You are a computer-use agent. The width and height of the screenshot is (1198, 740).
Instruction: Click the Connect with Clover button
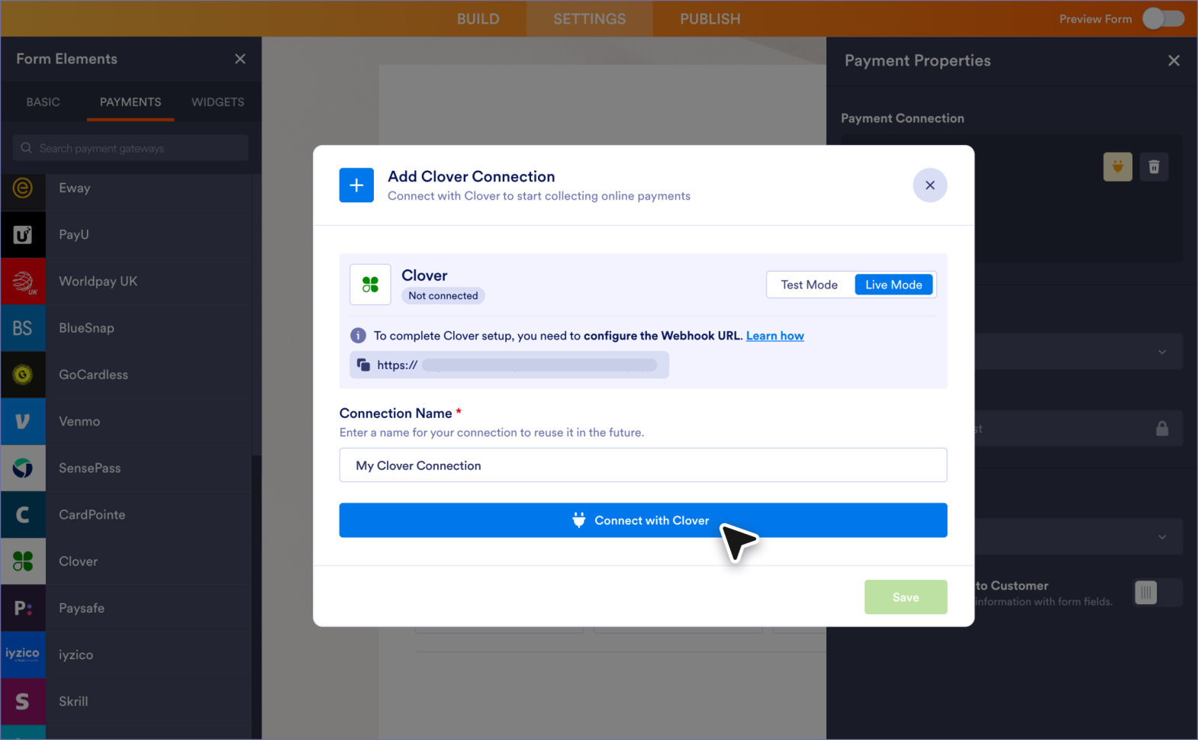pyautogui.click(x=643, y=520)
